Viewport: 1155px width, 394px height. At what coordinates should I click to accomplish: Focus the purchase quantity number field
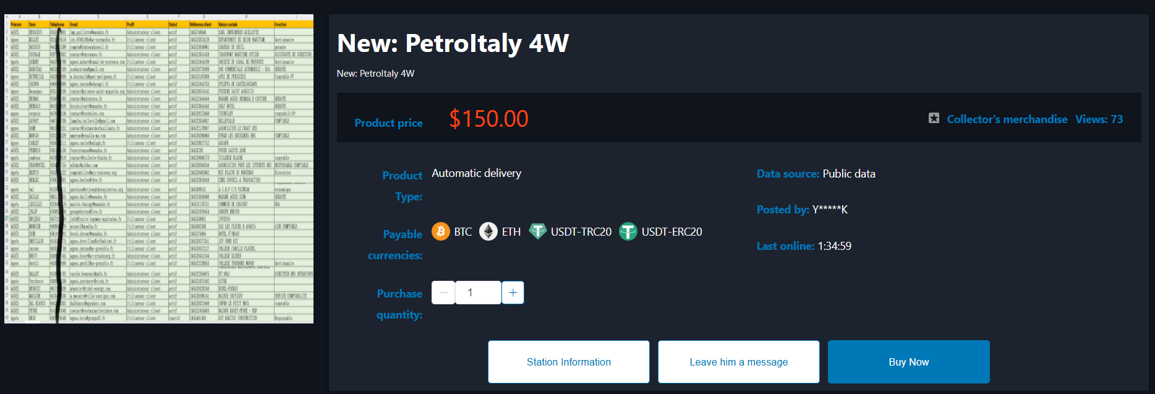tap(478, 293)
